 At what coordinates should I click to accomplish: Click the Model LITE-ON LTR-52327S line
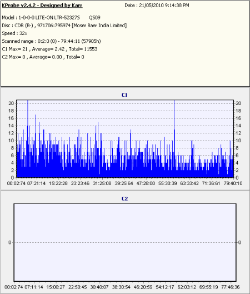(51, 17)
